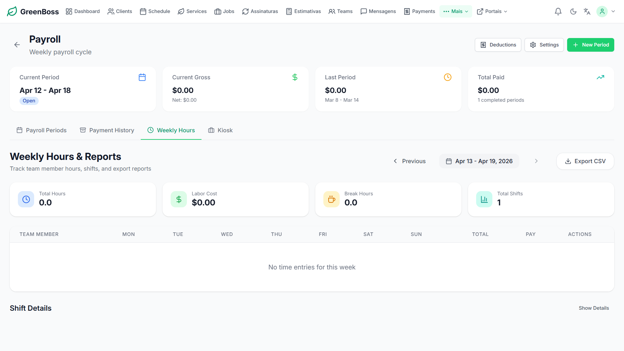Click the ACTIONS column header
The width and height of the screenshot is (624, 351).
[580, 234]
